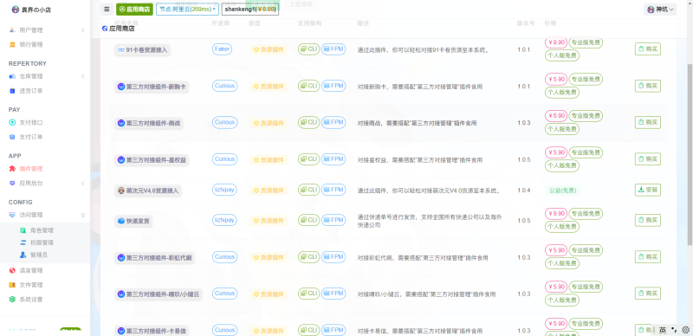
Task: Click the 第三方对接组件-新购卡 app name
Action: [x=152, y=87]
